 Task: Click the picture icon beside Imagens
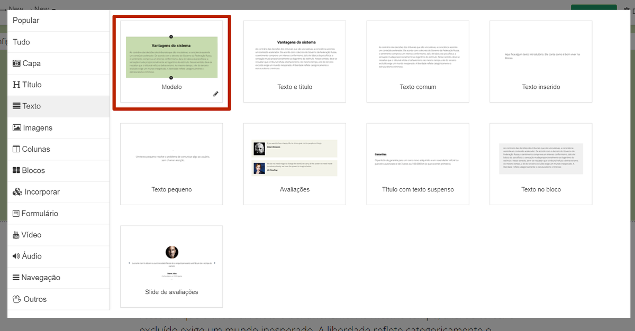(x=17, y=128)
